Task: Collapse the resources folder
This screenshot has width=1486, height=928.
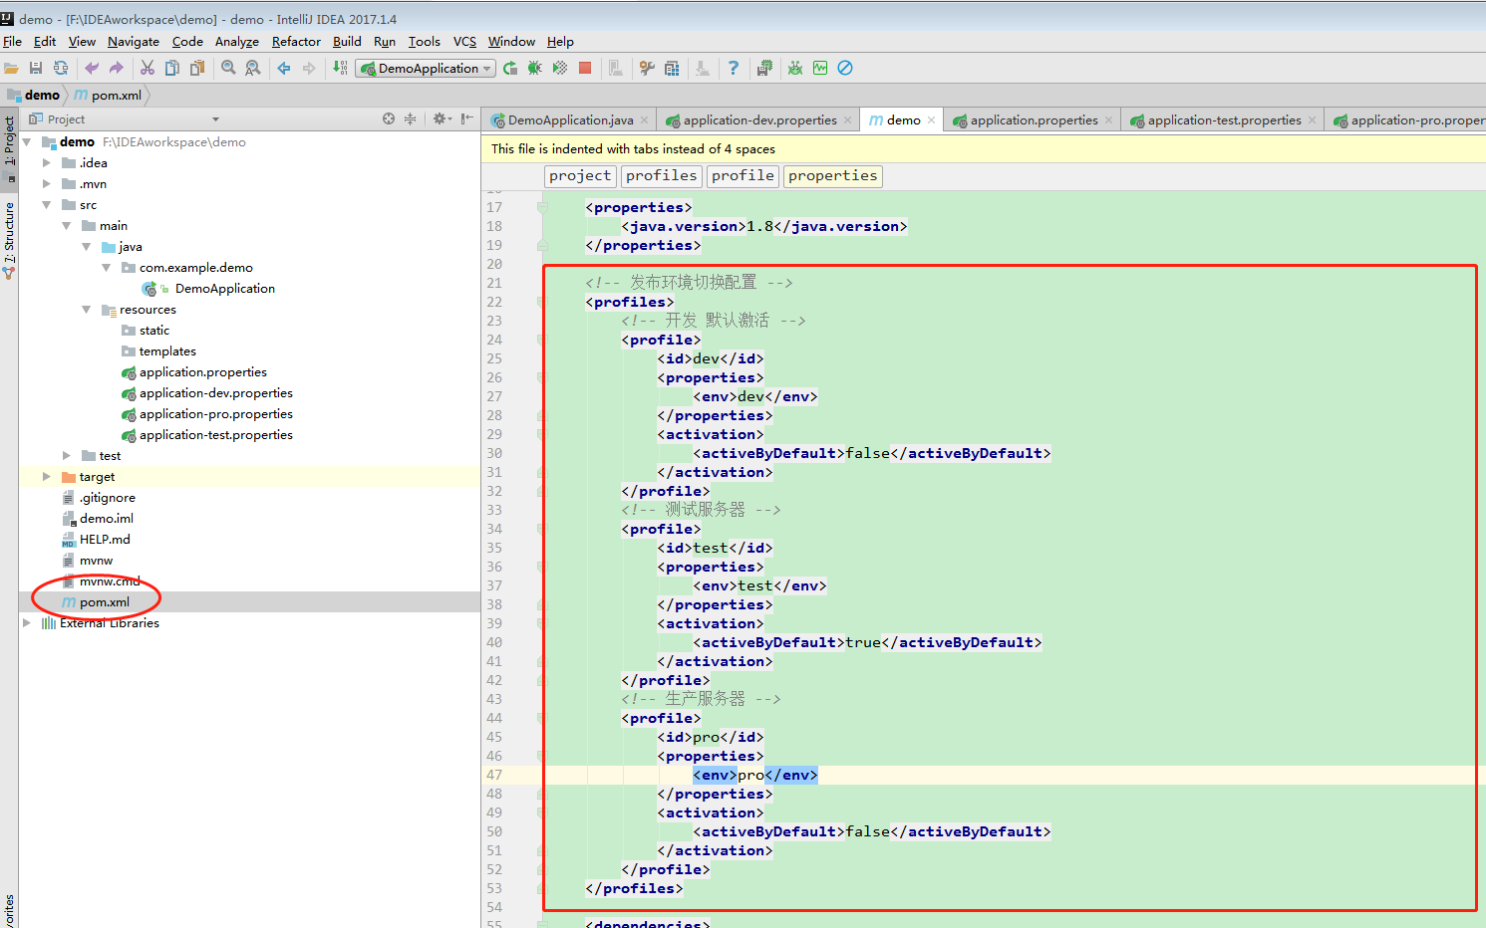Action: (87, 309)
